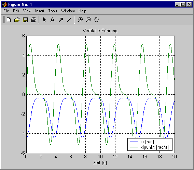This screenshot has width=194, height=170.
Task: Print the figure with the printer icon
Action: tap(33, 20)
